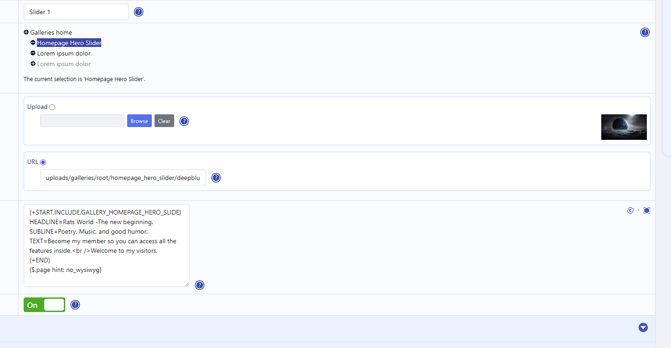
Task: Open the Comcode icon above the textarea
Action: click(630, 210)
